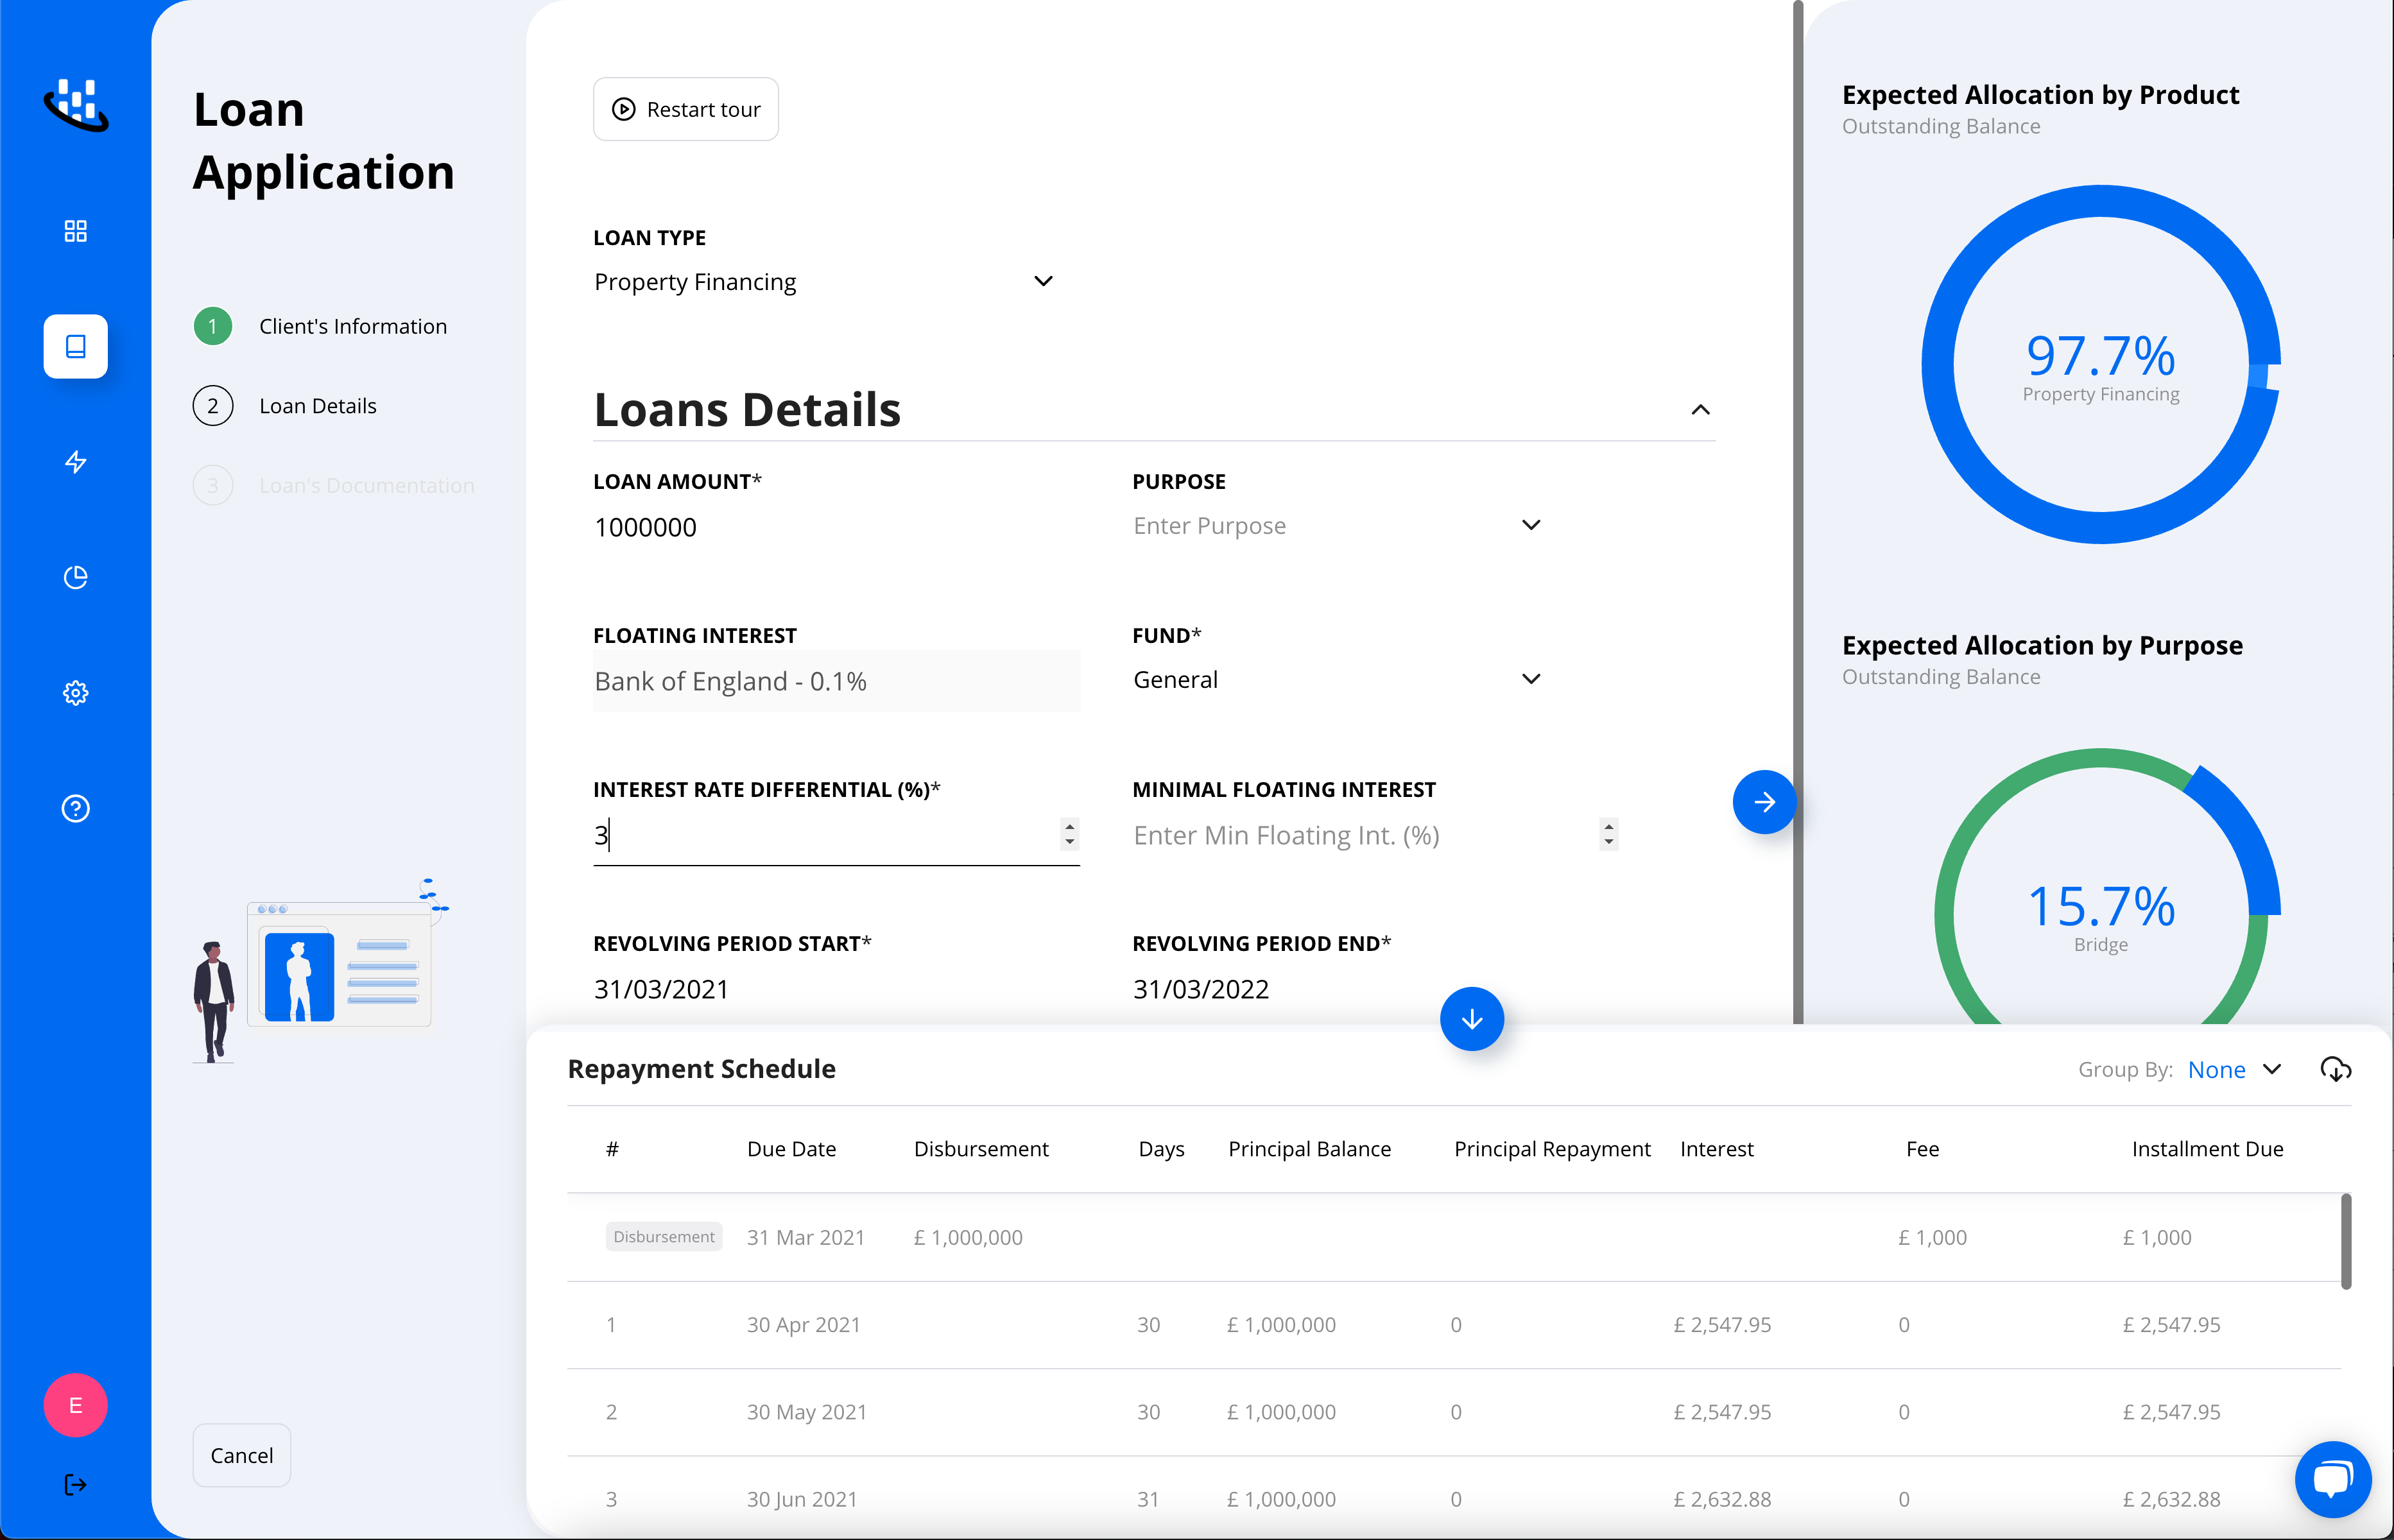Open the Loan Type dropdown
This screenshot has height=1540, width=2394.
pos(1043,281)
